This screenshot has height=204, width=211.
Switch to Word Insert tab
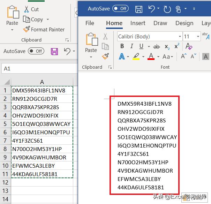tap(138, 23)
